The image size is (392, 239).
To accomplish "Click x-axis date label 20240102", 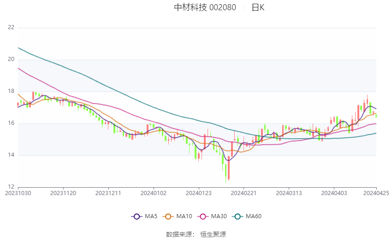I will [x=154, y=193].
